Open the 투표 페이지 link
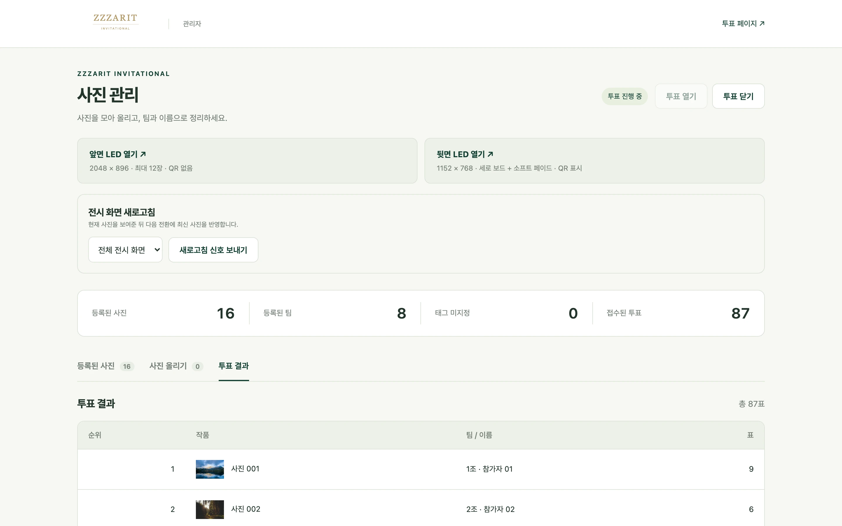842x526 pixels. point(743,23)
